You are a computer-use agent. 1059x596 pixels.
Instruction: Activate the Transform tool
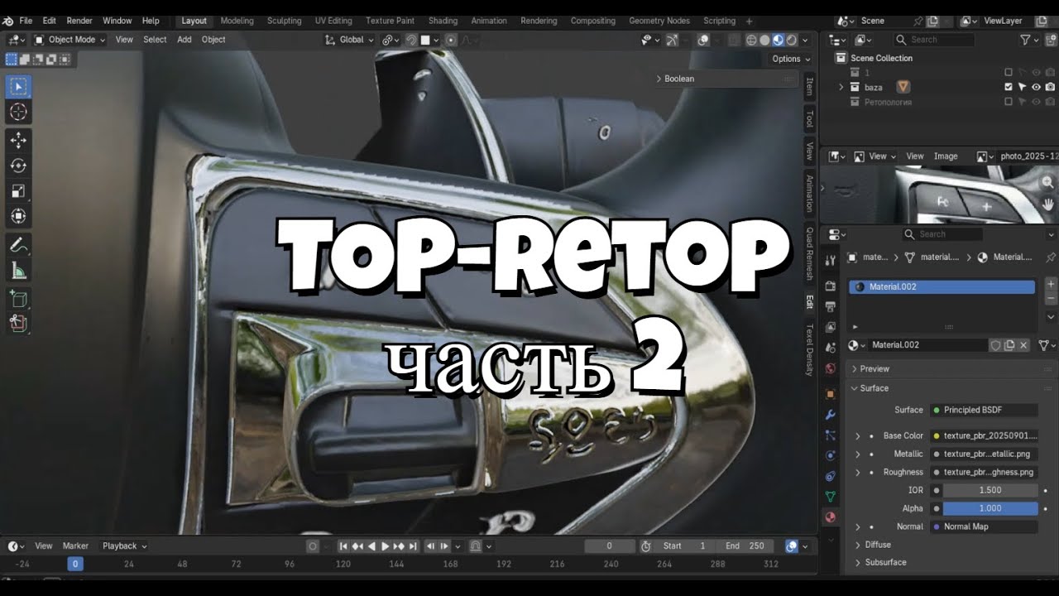tap(18, 217)
